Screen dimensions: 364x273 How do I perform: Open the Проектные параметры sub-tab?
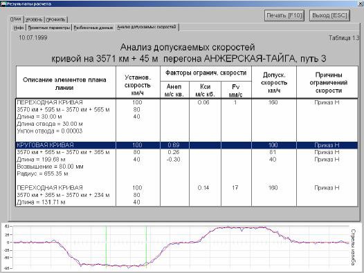[x=49, y=28]
